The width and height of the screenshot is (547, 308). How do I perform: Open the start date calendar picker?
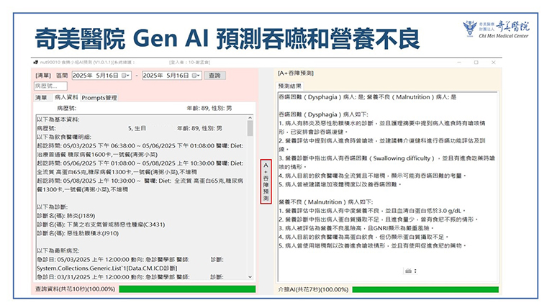tap(127, 76)
